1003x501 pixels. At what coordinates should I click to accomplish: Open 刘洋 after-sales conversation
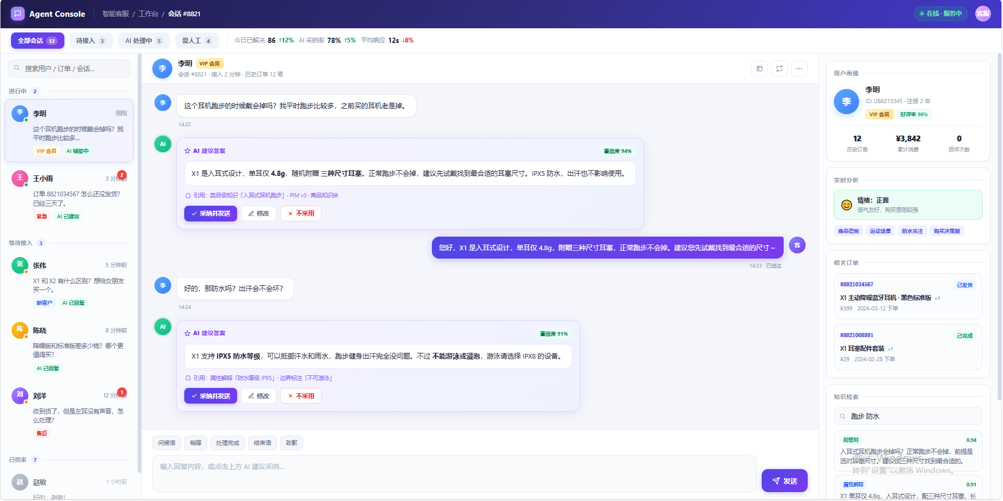coord(69,414)
